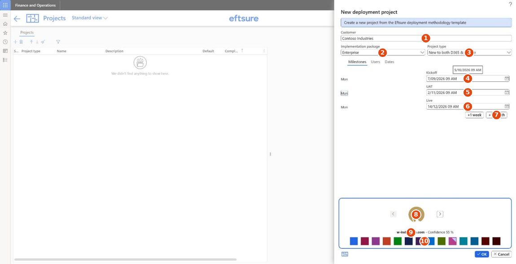Click the back arrow beside Projects
This screenshot has width=516, height=264.
[x=17, y=19]
